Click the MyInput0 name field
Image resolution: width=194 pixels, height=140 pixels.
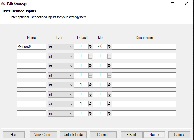pos(32,47)
